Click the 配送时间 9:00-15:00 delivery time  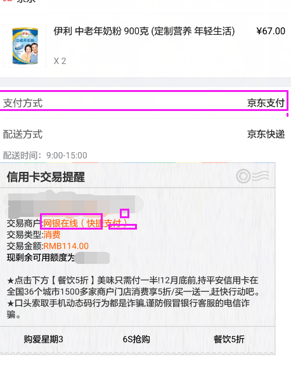coord(45,155)
